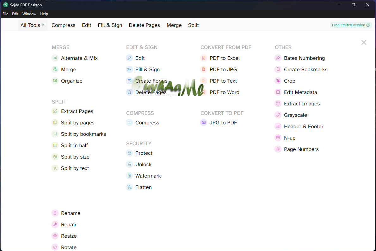Click the Grayscale brush icon
The height and width of the screenshot is (251, 376).
tap(278, 115)
